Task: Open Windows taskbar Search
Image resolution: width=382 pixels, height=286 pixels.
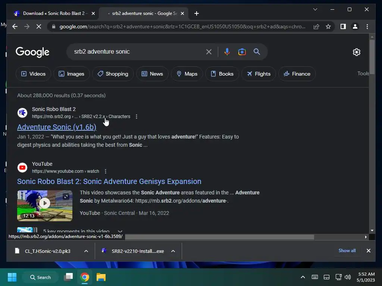Action: tap(40, 277)
